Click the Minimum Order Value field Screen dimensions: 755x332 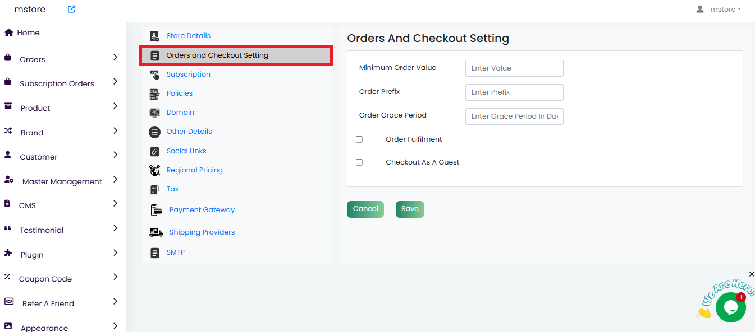(x=514, y=68)
